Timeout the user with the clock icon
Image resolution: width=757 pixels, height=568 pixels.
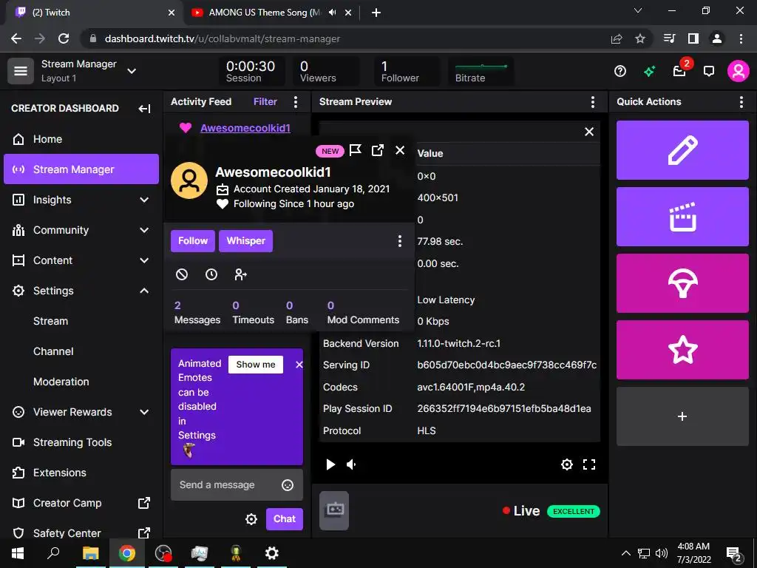pos(211,274)
